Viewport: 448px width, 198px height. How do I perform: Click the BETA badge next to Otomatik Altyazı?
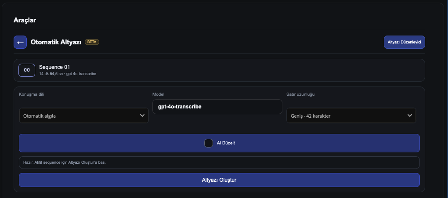92,42
